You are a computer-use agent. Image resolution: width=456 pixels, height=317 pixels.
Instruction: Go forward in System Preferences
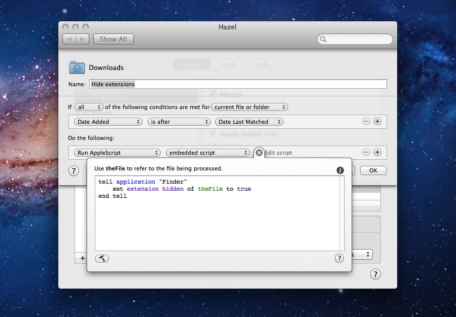pyautogui.click(x=82, y=39)
